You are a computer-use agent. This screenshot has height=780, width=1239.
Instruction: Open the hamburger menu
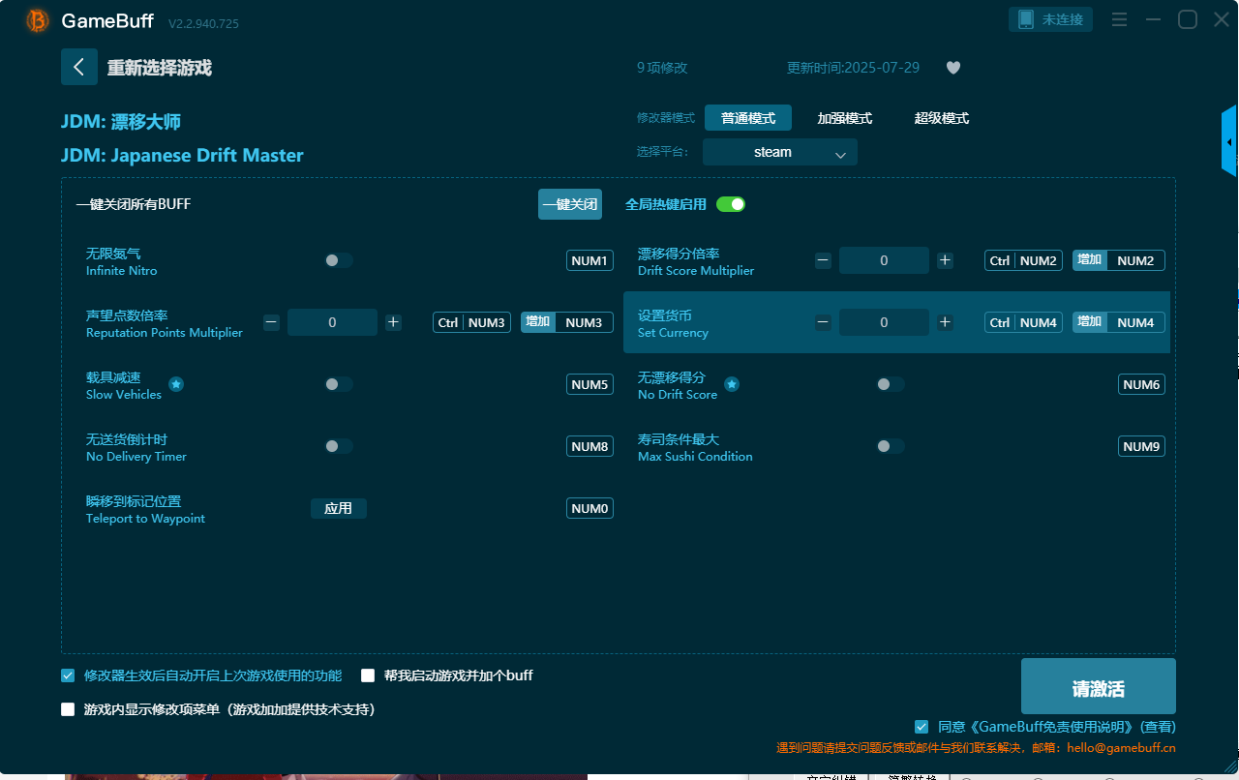pyautogui.click(x=1119, y=18)
